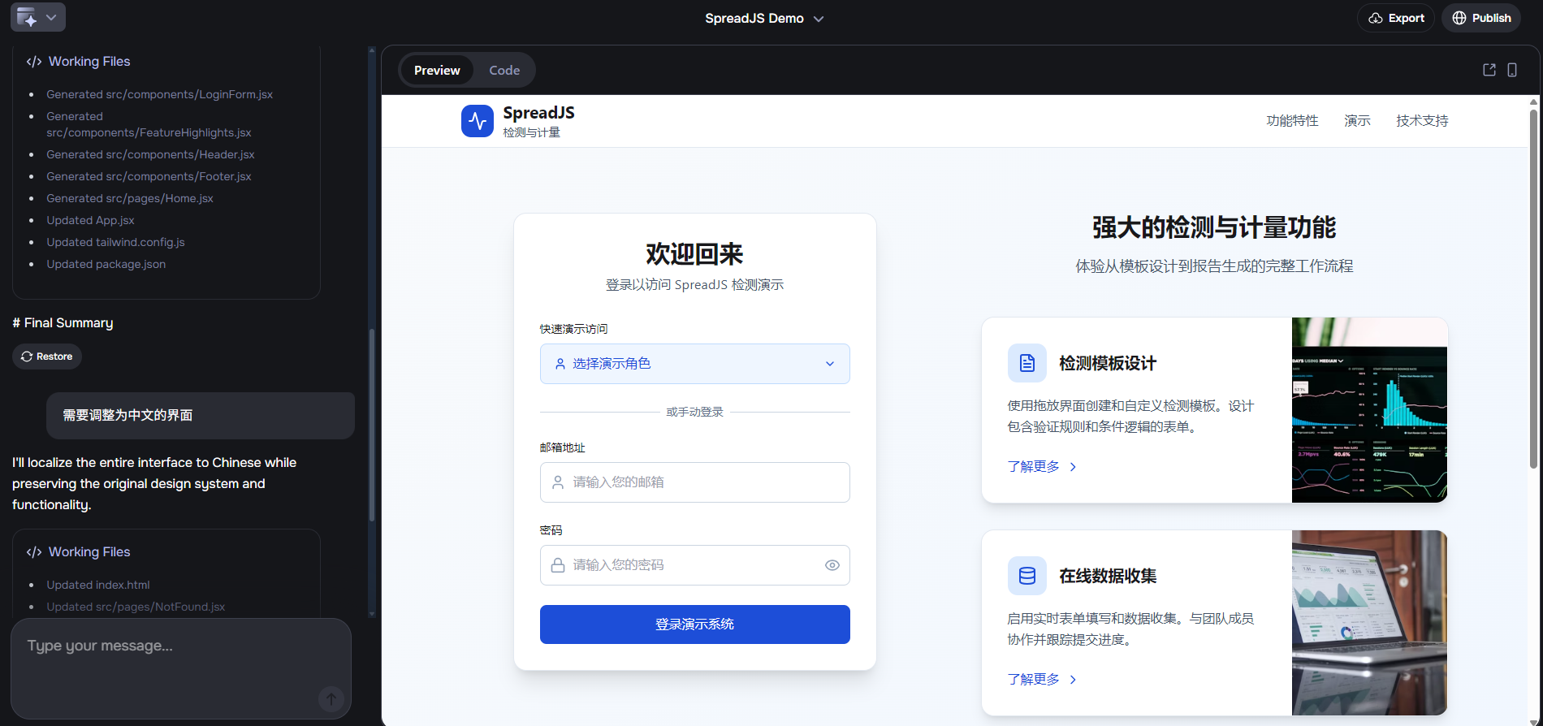Click Updated tailwind.config.js entry
This screenshot has width=1543, height=726.
pos(115,243)
